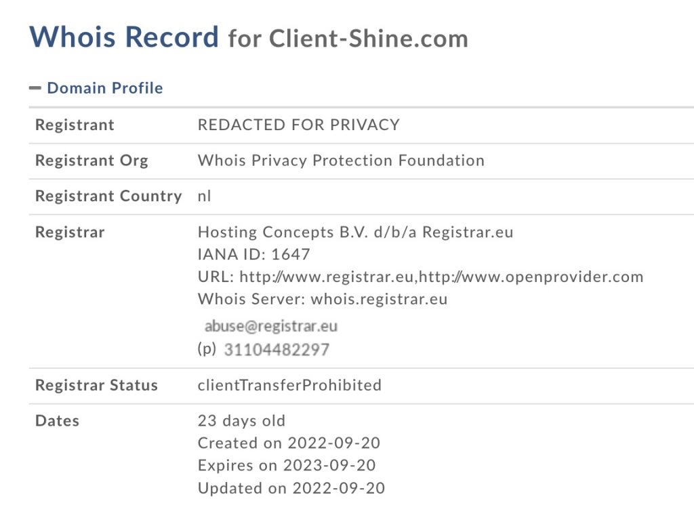694x505 pixels.
Task: Click Whois Privacy Protection Foundation org value
Action: tap(341, 161)
